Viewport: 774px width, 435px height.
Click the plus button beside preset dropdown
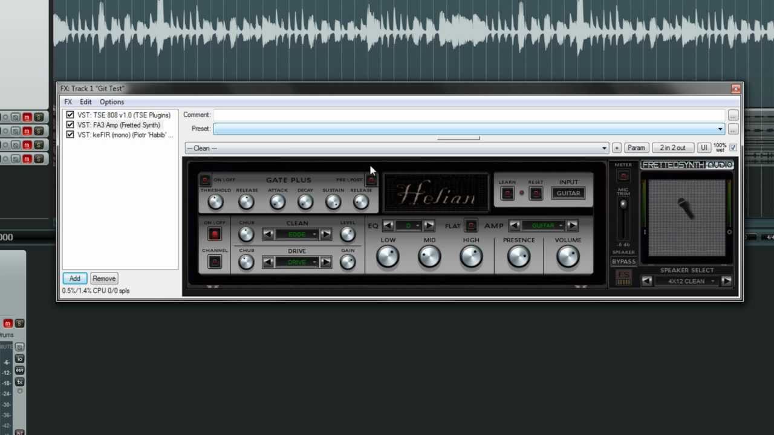pos(617,147)
